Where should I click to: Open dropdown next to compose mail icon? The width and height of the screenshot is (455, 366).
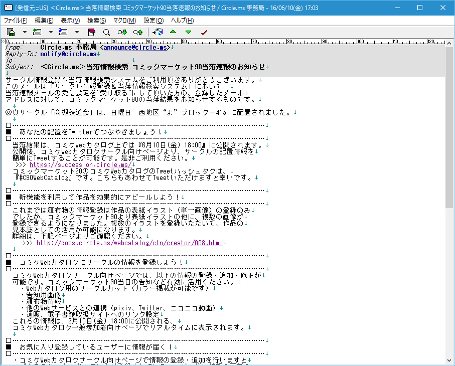[25, 32]
